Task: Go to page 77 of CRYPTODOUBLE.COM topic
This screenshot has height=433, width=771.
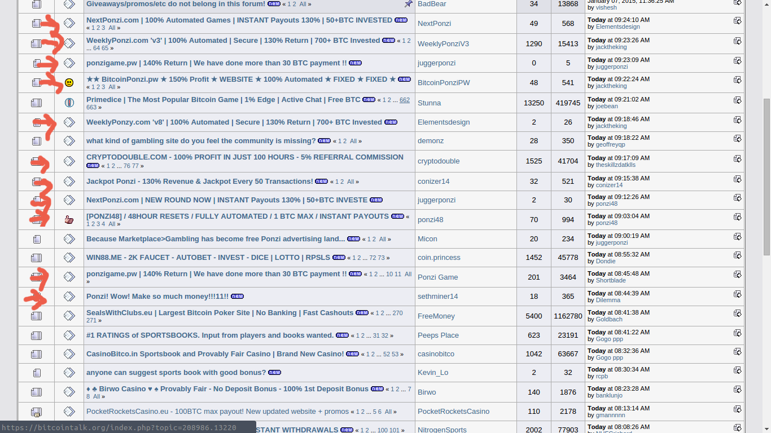Action: (135, 166)
